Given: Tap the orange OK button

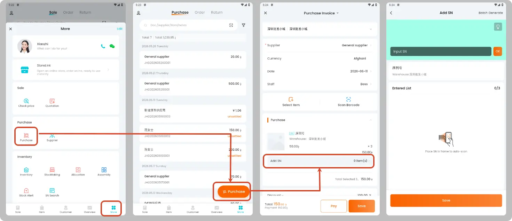Looking at the screenshot, I should 498,52.
